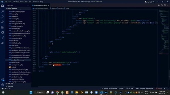This screenshot has height=95, width=170.
Task: Open home.php in the explorer
Action: click(15, 14)
